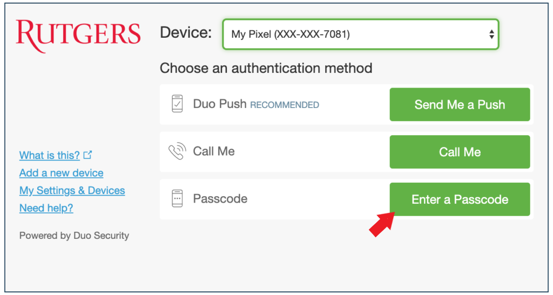Viewport: 553px width, 295px height.
Task: Click the ringing phone Call Me icon
Action: pyautogui.click(x=177, y=152)
